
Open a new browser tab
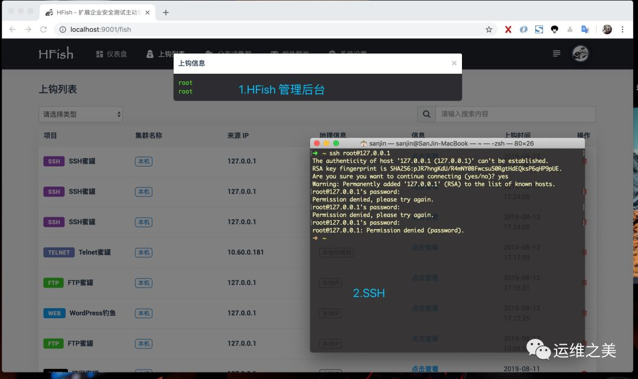point(165,12)
